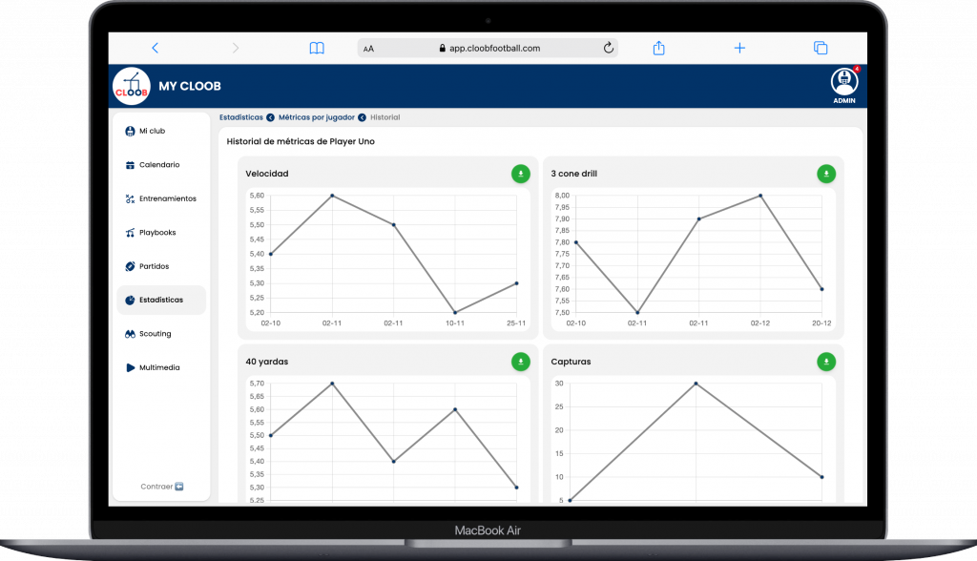Click the app.cloobfootball.com address field
977x561 pixels.
click(x=488, y=48)
